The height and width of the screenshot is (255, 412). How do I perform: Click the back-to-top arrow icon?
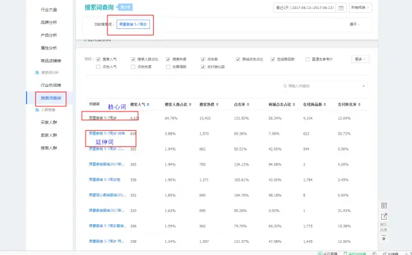[x=384, y=238]
